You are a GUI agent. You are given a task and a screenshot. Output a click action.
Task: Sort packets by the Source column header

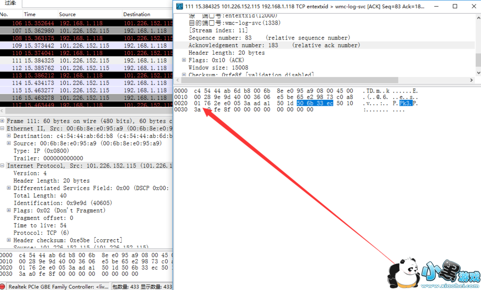pyautogui.click(x=90, y=14)
